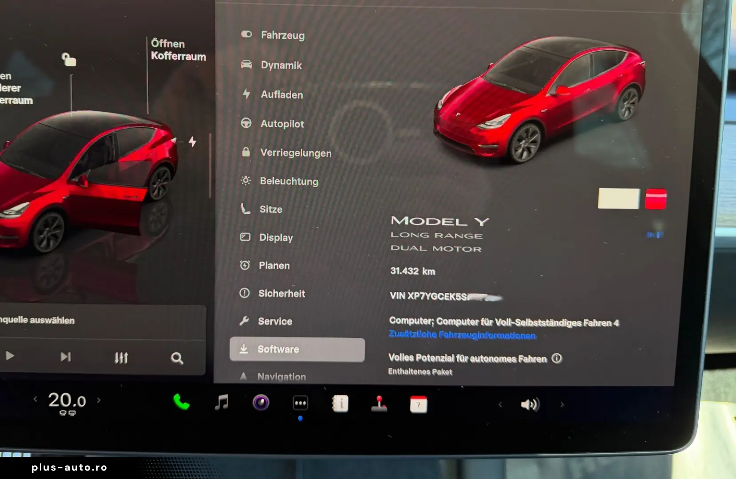The image size is (736, 479).
Task: Raise temperature with right arrow
Action: coord(99,400)
